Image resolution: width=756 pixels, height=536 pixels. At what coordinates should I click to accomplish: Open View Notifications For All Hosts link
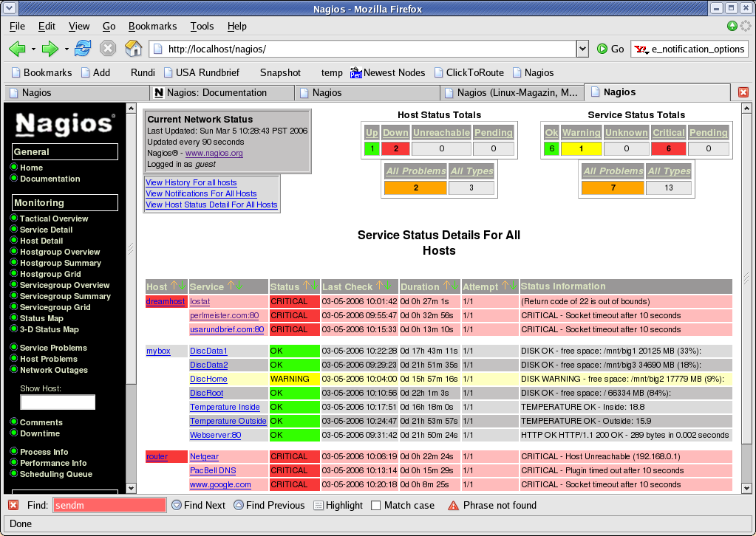point(201,193)
